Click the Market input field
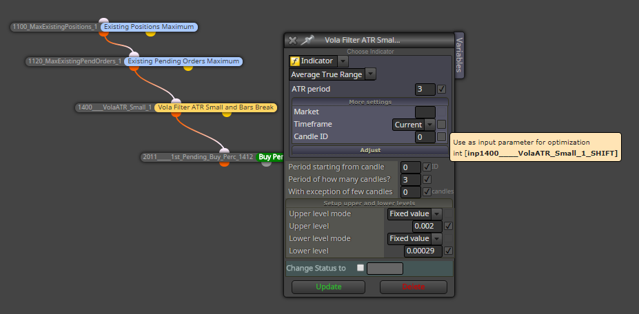Screen dimensions: 639x314 pyautogui.click(x=425, y=112)
